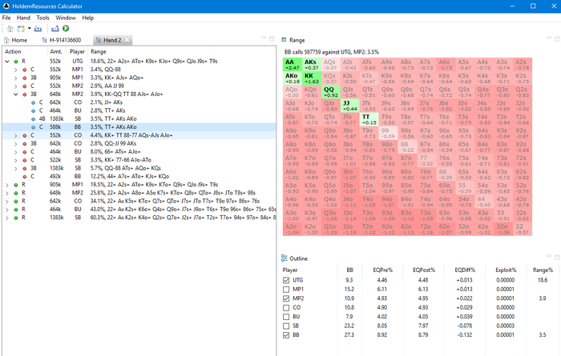Open the Help menu

[x=87, y=18]
